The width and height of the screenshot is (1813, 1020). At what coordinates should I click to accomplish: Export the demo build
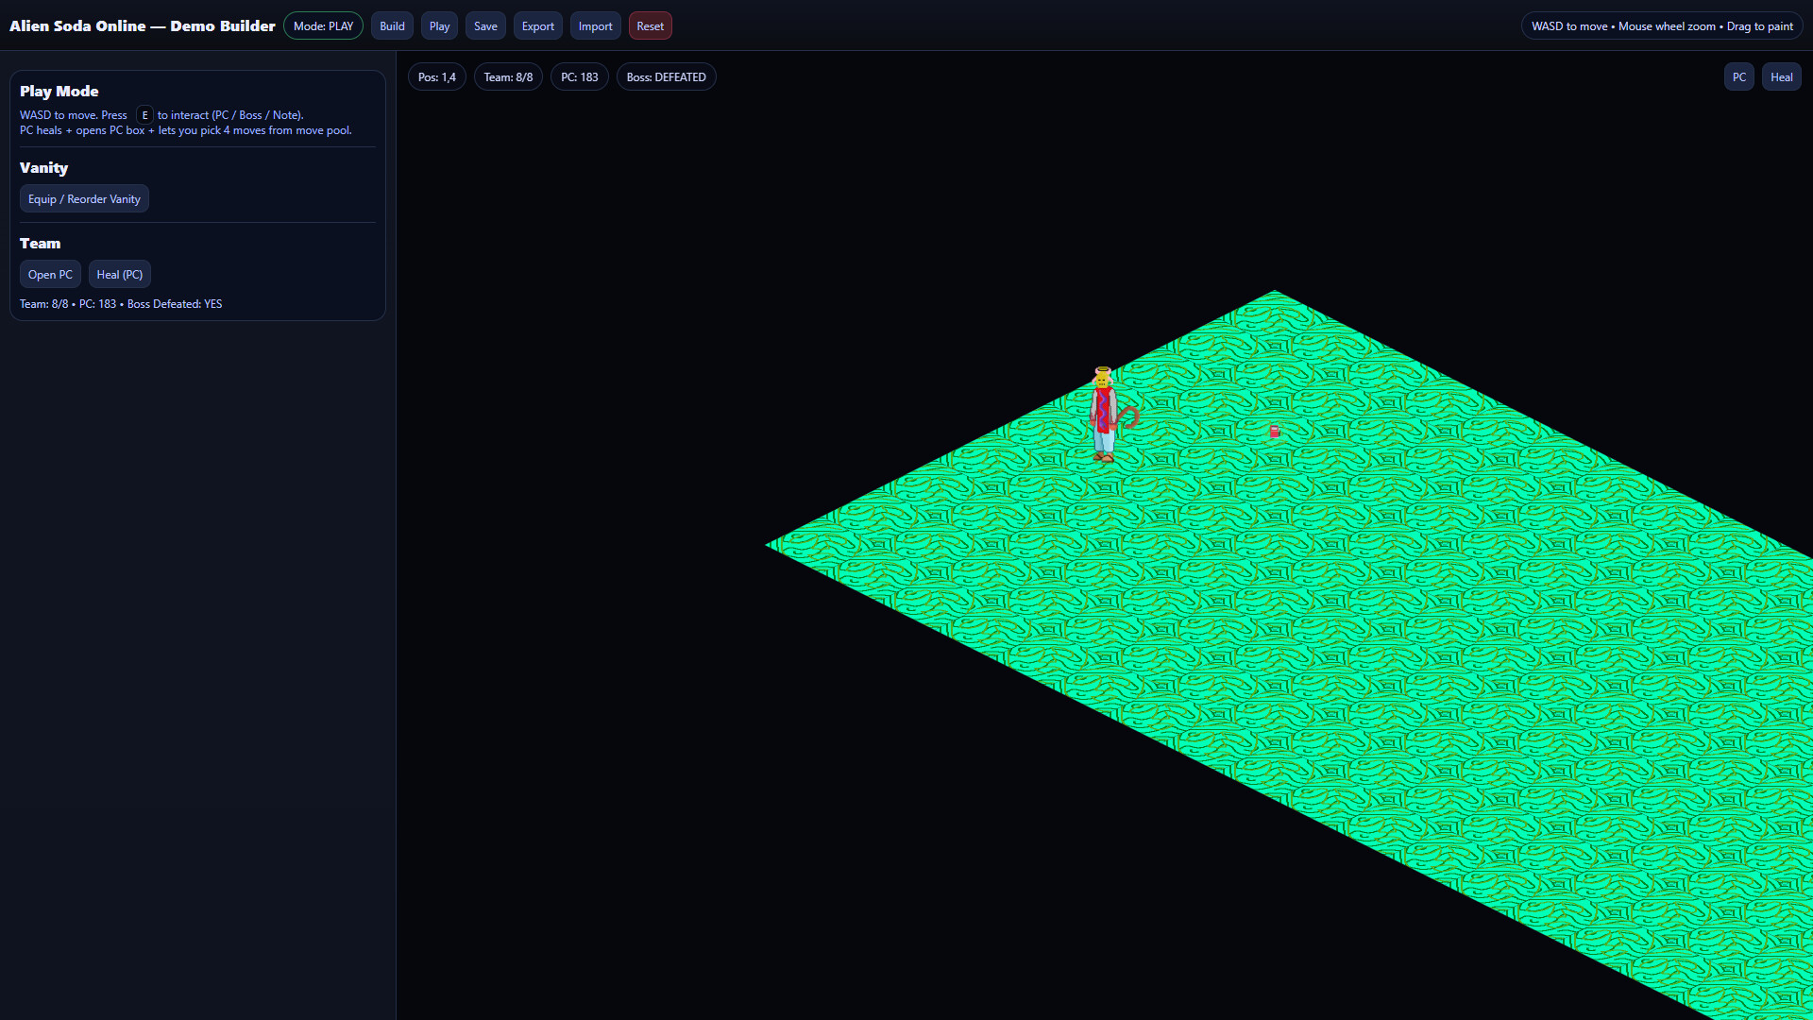(x=537, y=25)
